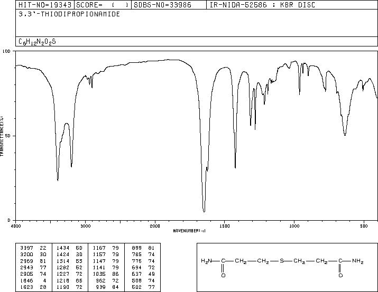Viewport: 378px width, 292px height.
Task: Select peak 1035 in the peak table
Action: tap(99, 274)
